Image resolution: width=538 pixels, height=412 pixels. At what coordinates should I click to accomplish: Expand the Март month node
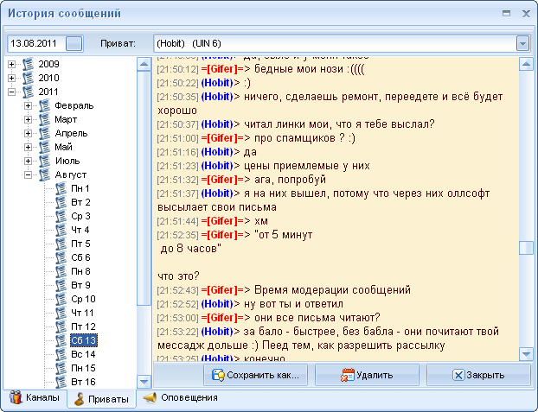coord(29,119)
